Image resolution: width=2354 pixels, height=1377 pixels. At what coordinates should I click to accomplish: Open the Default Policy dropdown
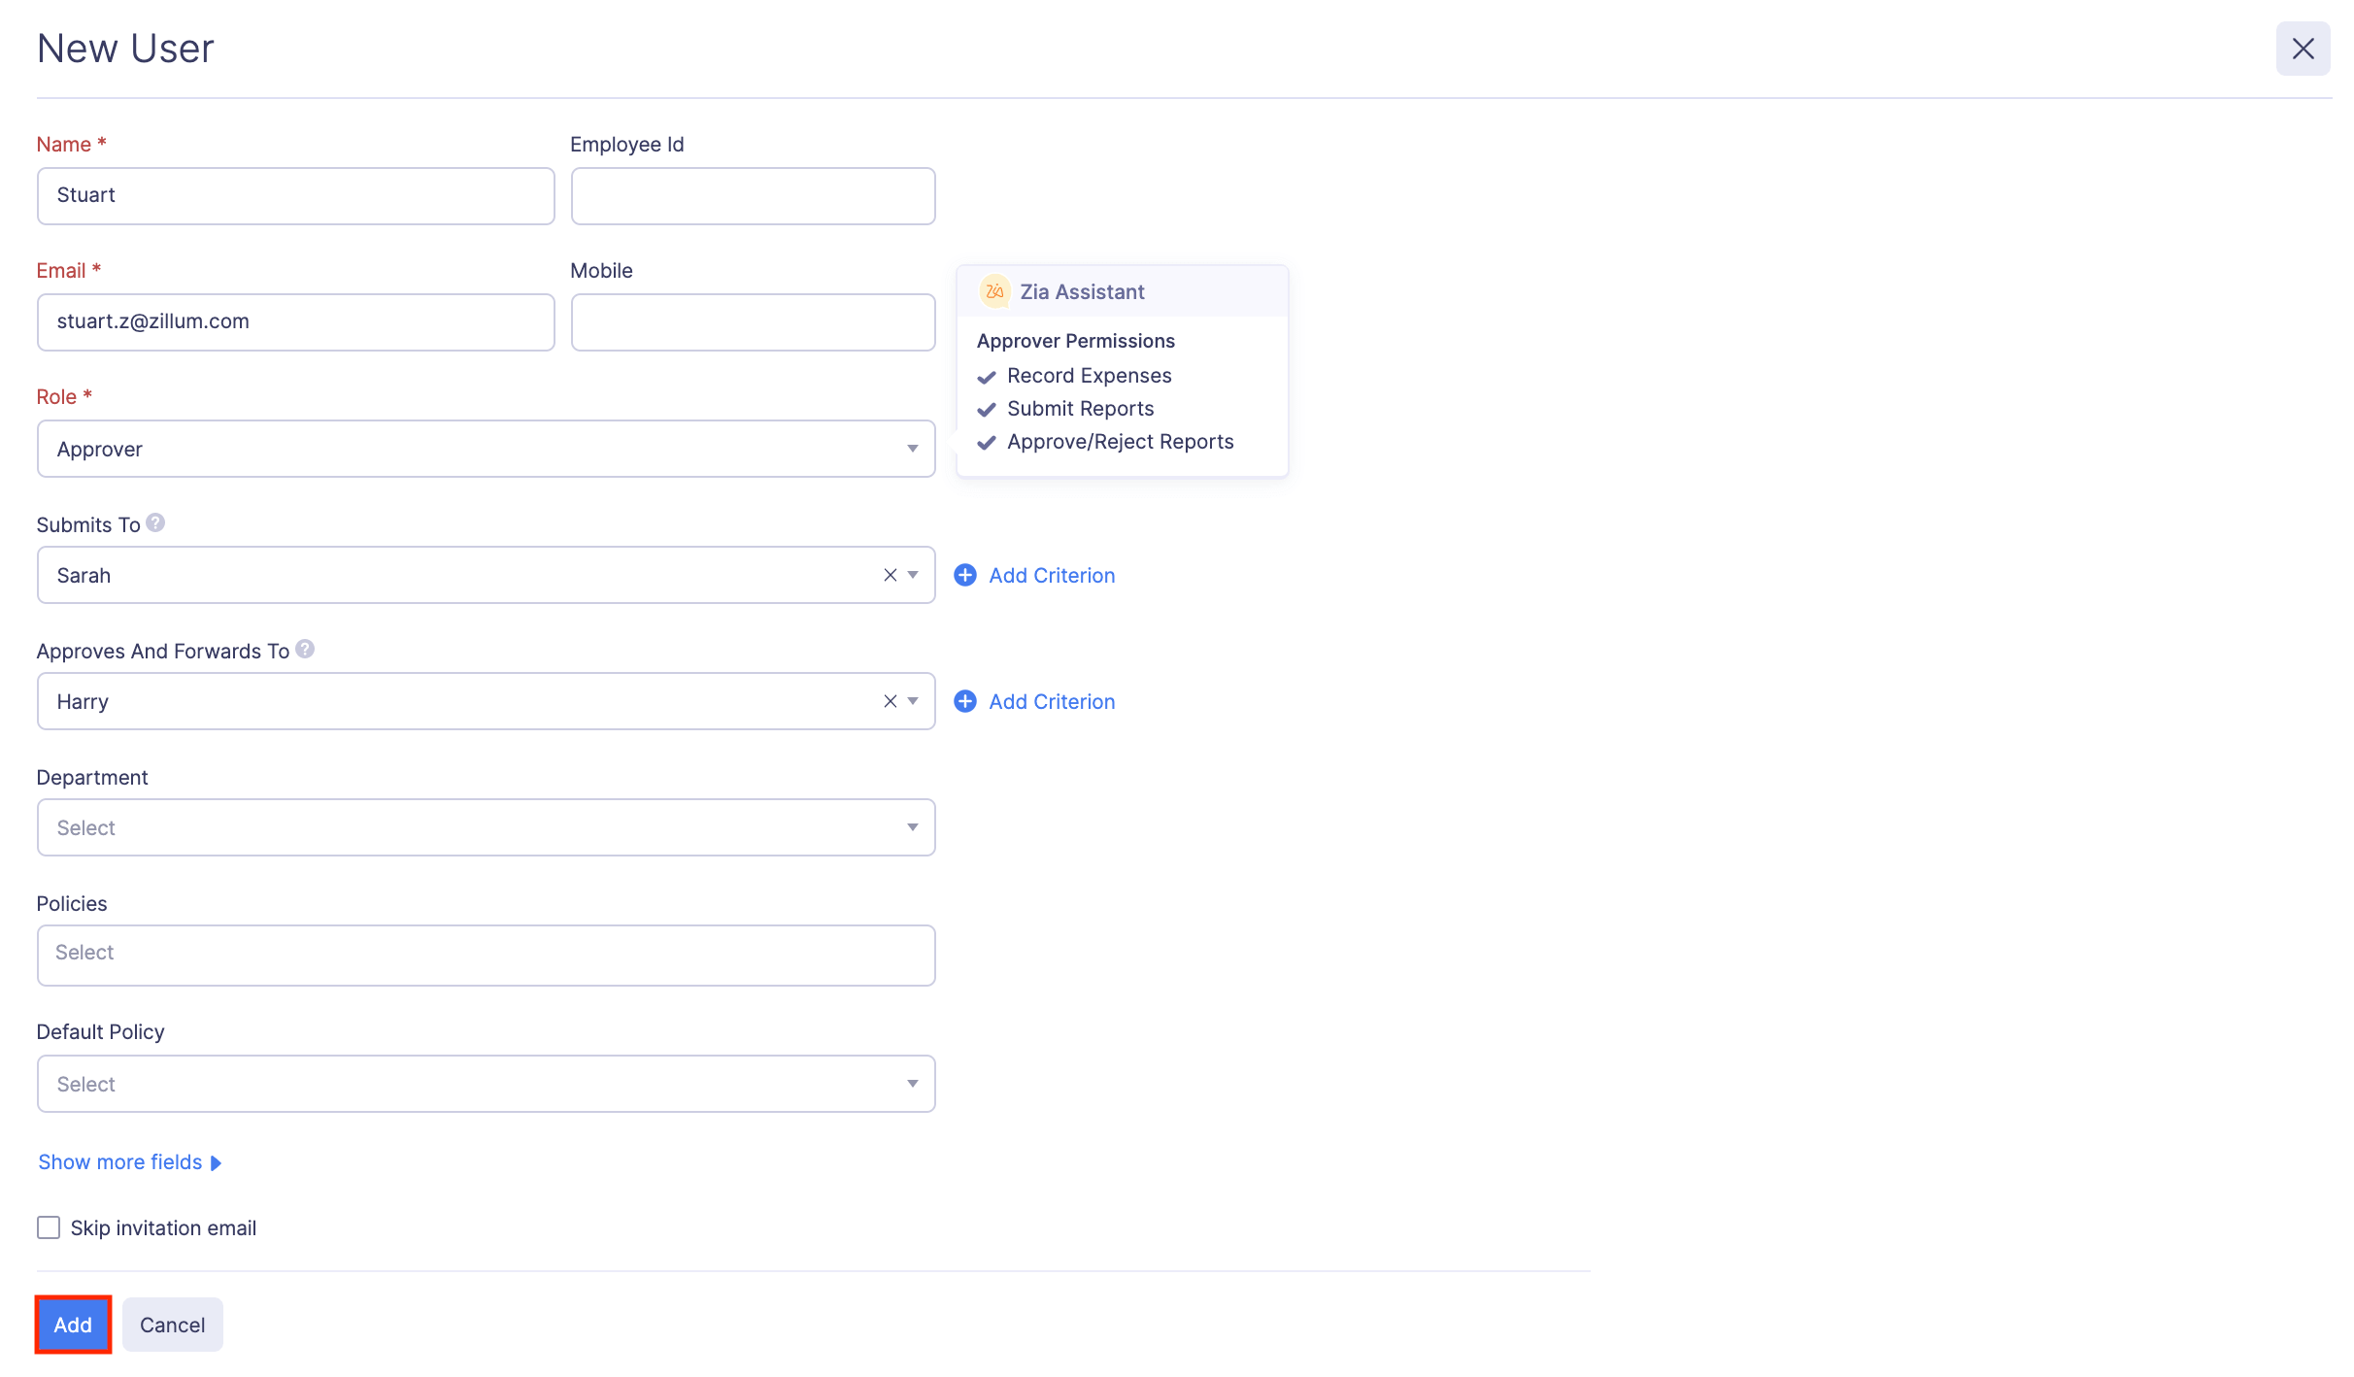coord(486,1084)
